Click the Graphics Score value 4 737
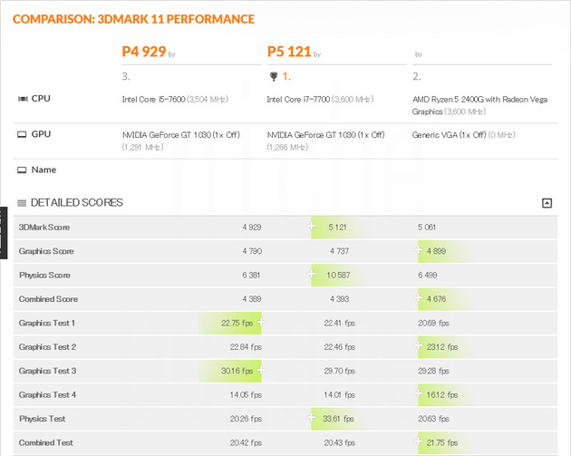The image size is (571, 456). point(339,251)
